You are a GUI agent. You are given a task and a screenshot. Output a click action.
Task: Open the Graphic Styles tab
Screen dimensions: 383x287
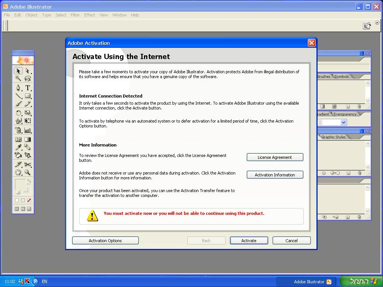pos(333,137)
